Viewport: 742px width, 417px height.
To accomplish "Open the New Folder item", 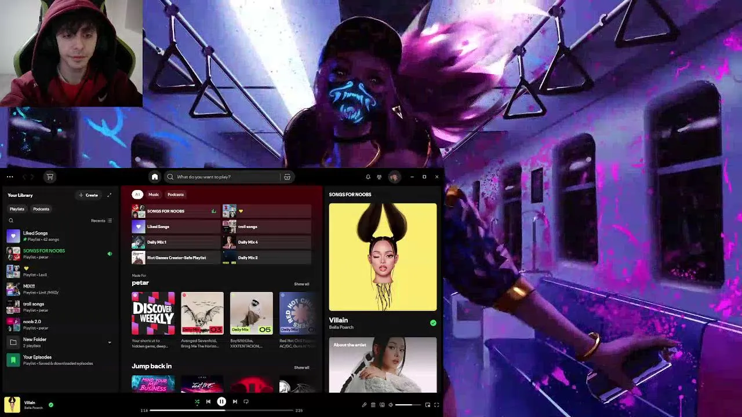I will coord(61,342).
